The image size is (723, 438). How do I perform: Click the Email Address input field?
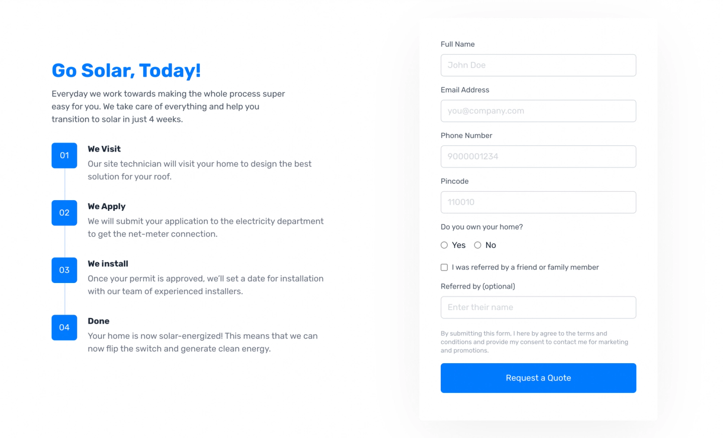tap(538, 111)
